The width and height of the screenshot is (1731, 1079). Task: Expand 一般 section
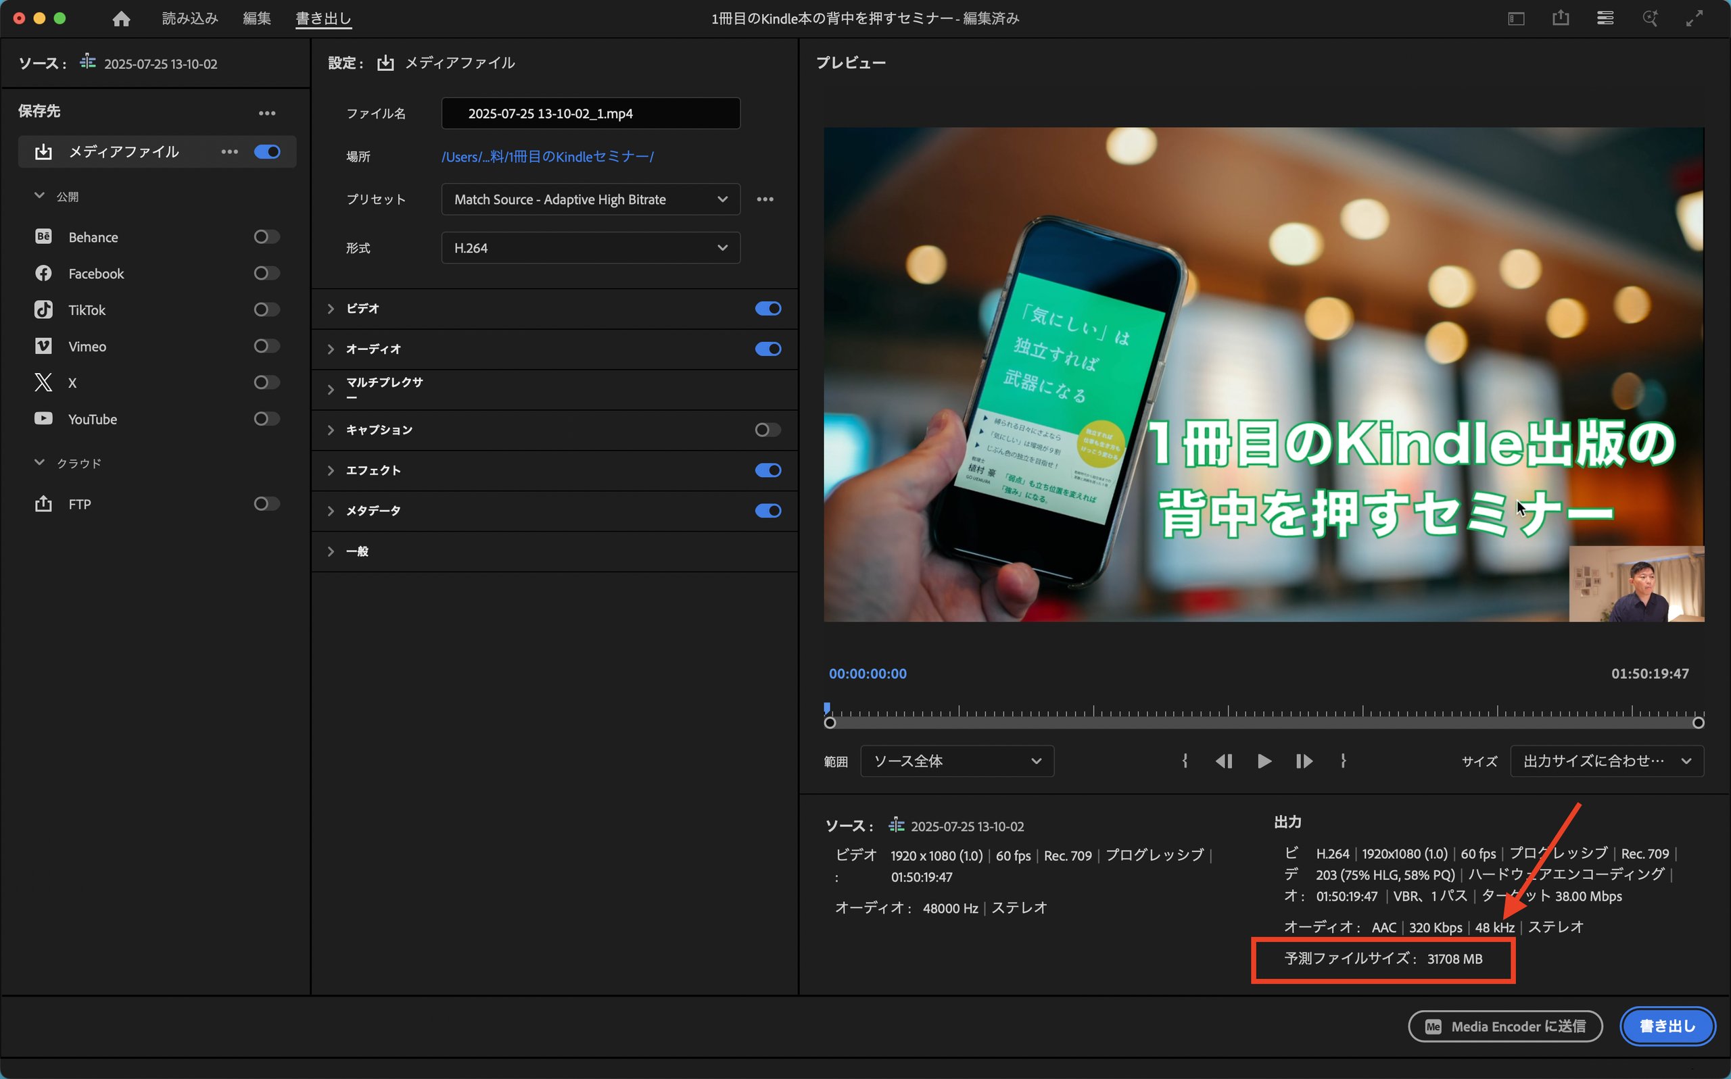pyautogui.click(x=331, y=551)
